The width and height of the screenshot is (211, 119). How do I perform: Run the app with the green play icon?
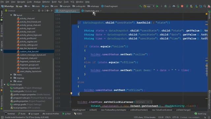[x=157, y=6]
